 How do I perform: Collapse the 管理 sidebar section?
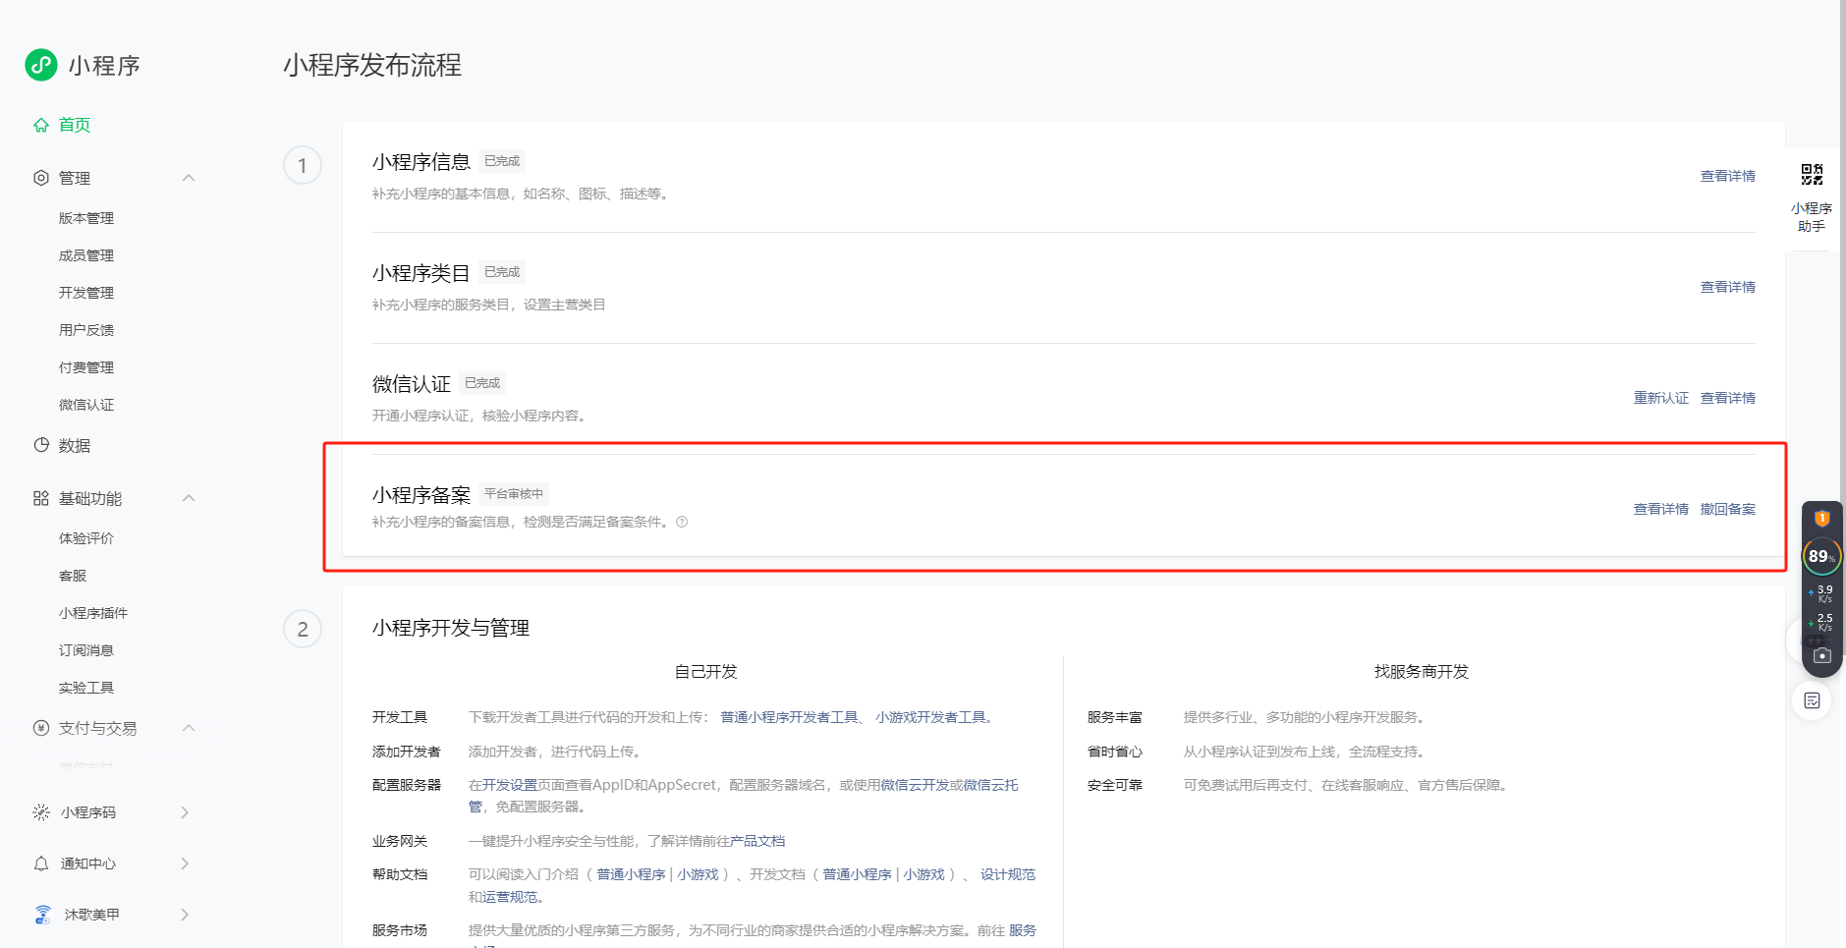point(189,178)
